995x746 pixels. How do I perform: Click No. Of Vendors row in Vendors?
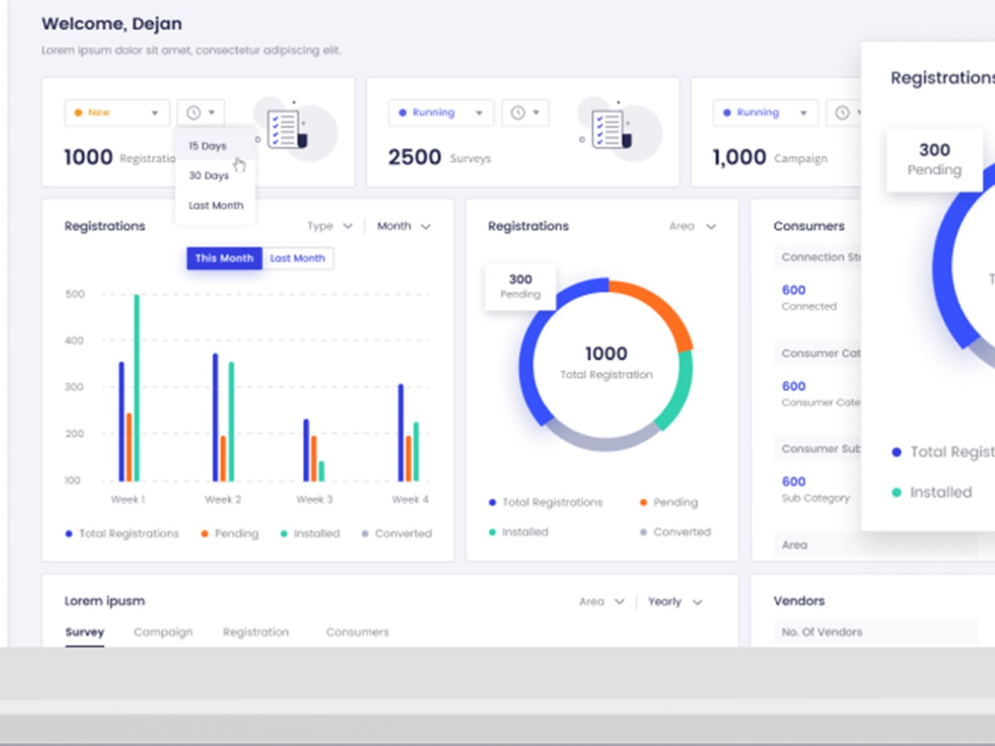click(876, 633)
